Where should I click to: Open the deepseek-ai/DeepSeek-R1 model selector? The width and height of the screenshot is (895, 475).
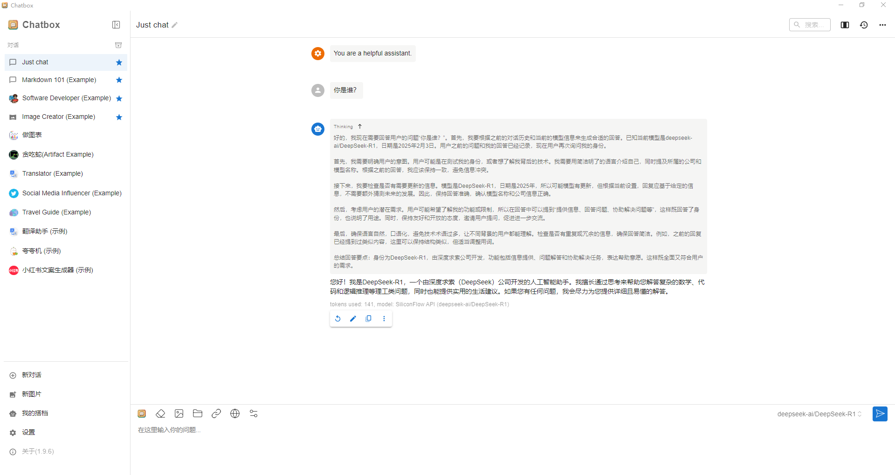[819, 414]
